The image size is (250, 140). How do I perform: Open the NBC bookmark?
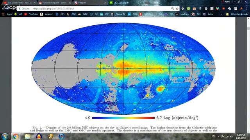tap(83, 14)
